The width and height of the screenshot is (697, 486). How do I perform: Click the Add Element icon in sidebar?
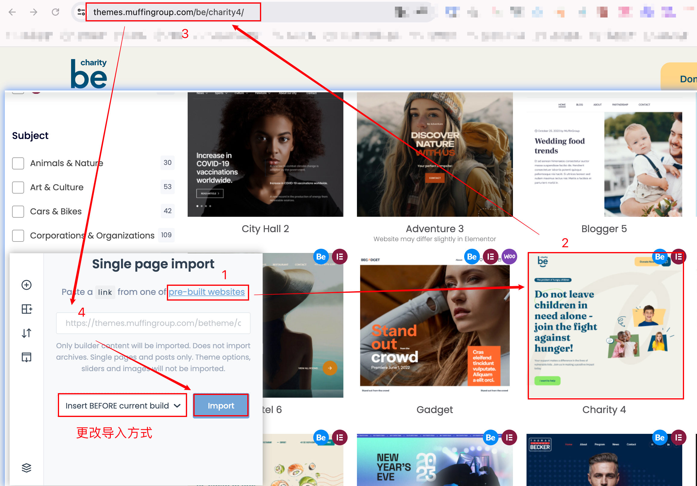click(27, 284)
